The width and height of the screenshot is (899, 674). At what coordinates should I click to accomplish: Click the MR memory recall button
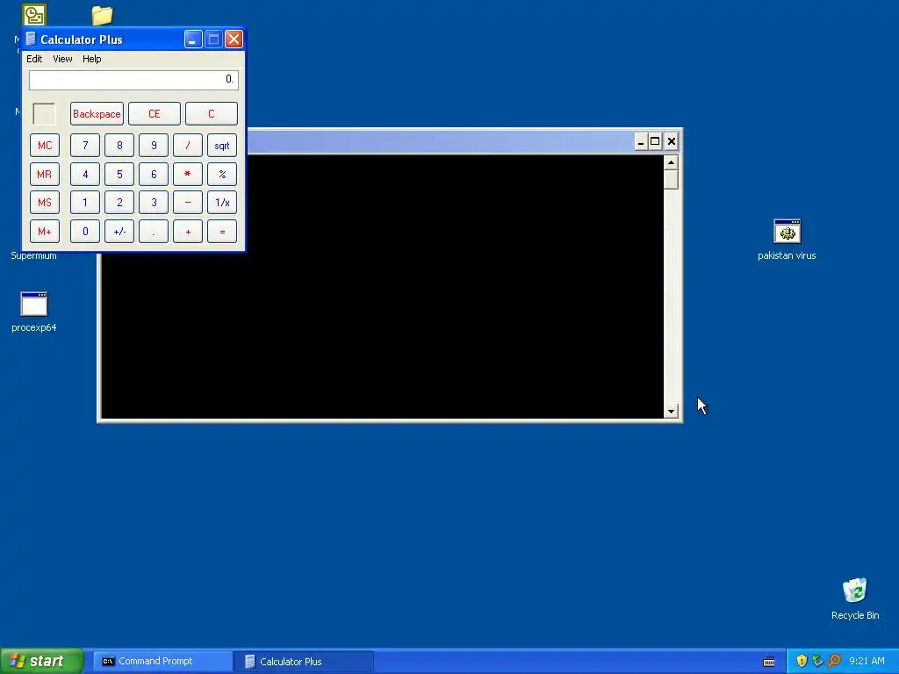(45, 174)
